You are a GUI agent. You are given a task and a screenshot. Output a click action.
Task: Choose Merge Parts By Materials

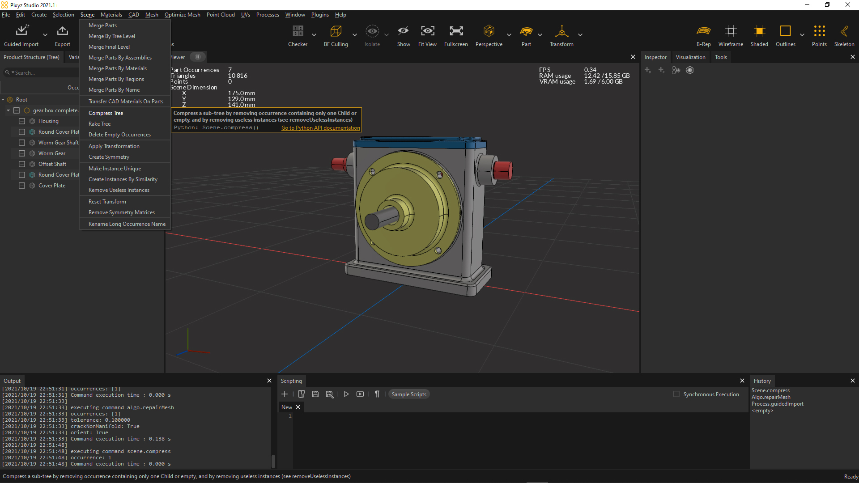tap(125, 68)
